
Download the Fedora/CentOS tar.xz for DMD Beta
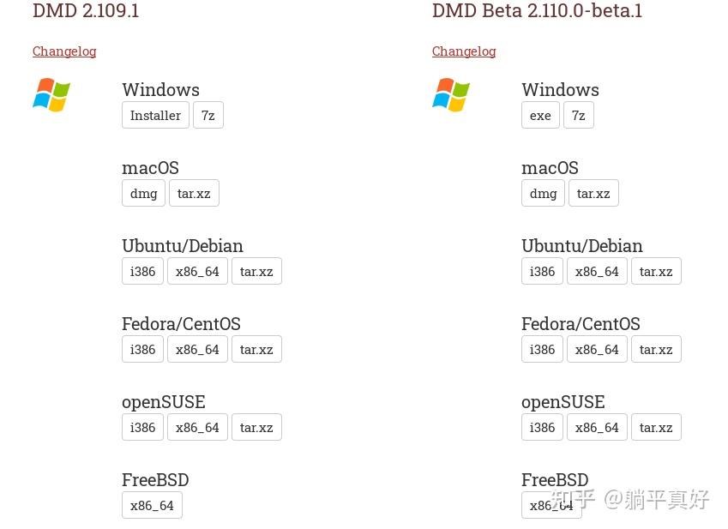(x=656, y=349)
